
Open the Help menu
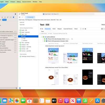click(x=40, y=2)
